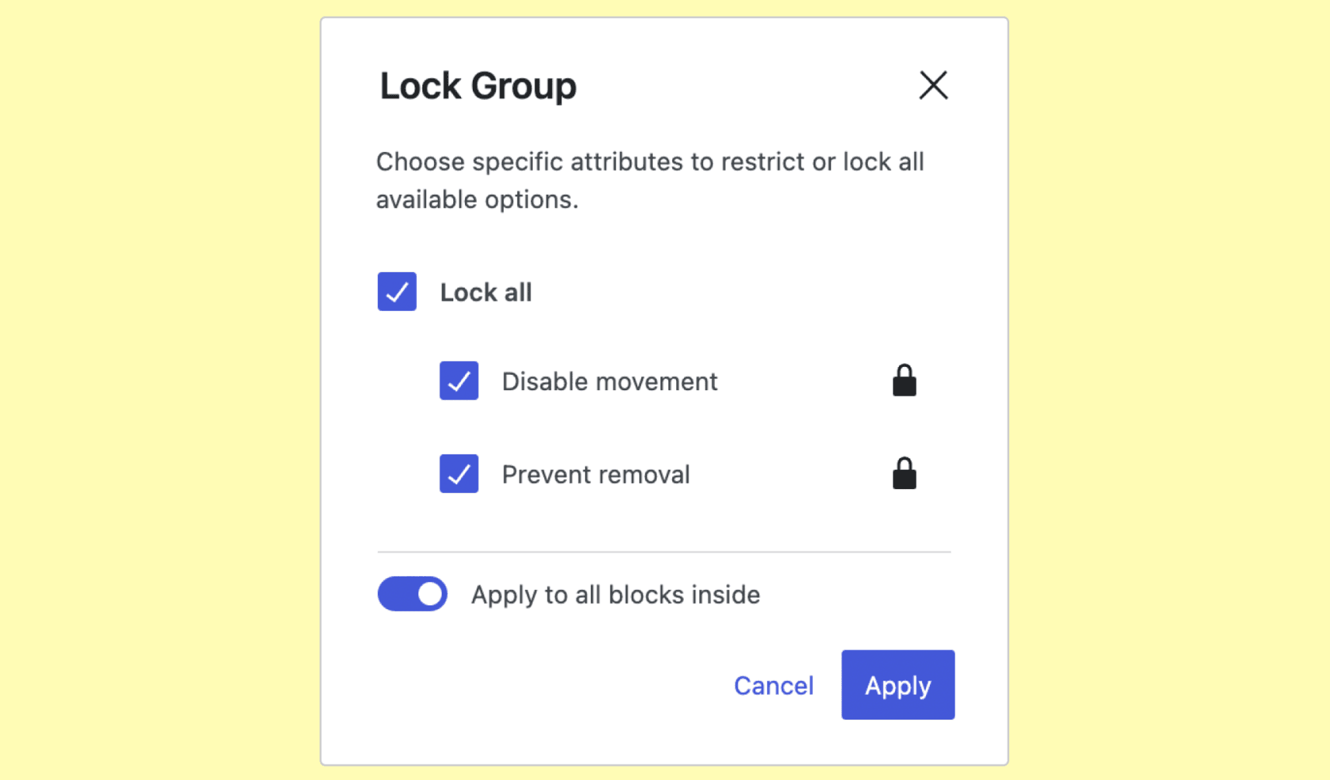This screenshot has width=1330, height=780.
Task: Click the "Lock all" label text
Action: click(486, 292)
